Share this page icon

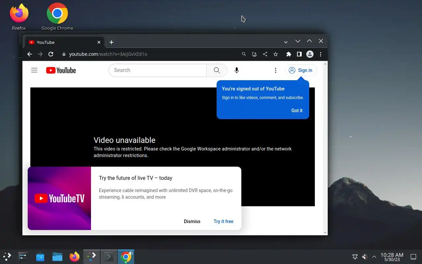(x=265, y=54)
